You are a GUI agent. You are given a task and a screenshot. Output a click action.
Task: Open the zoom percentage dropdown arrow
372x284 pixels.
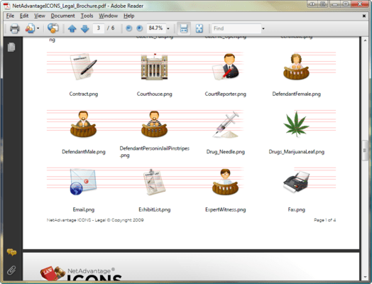tap(168, 28)
